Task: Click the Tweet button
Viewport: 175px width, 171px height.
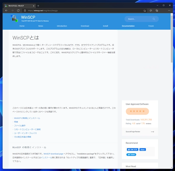Action: (x=131, y=154)
